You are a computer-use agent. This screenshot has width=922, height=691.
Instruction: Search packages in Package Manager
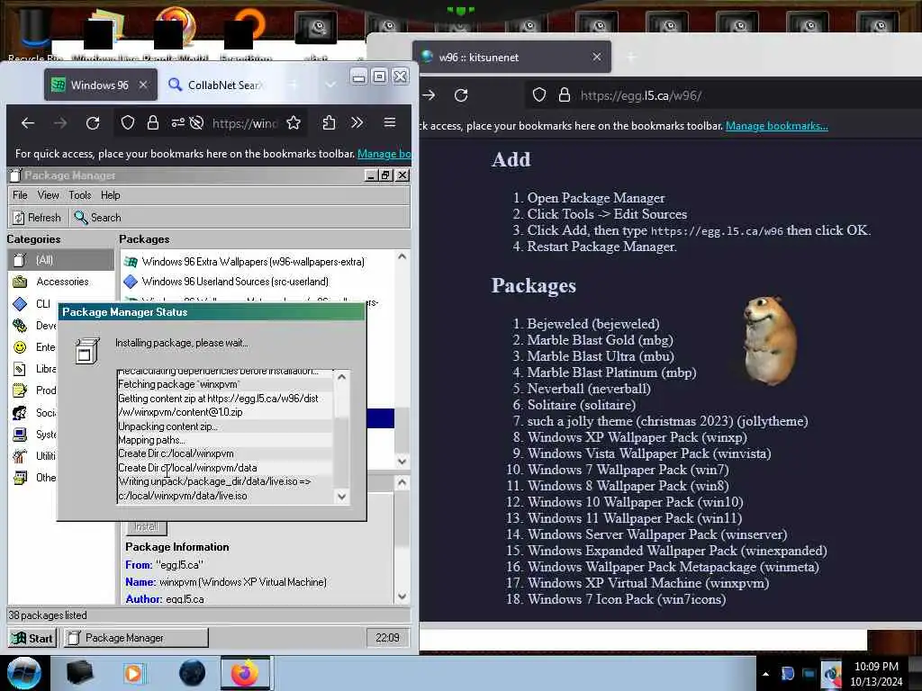click(x=97, y=218)
